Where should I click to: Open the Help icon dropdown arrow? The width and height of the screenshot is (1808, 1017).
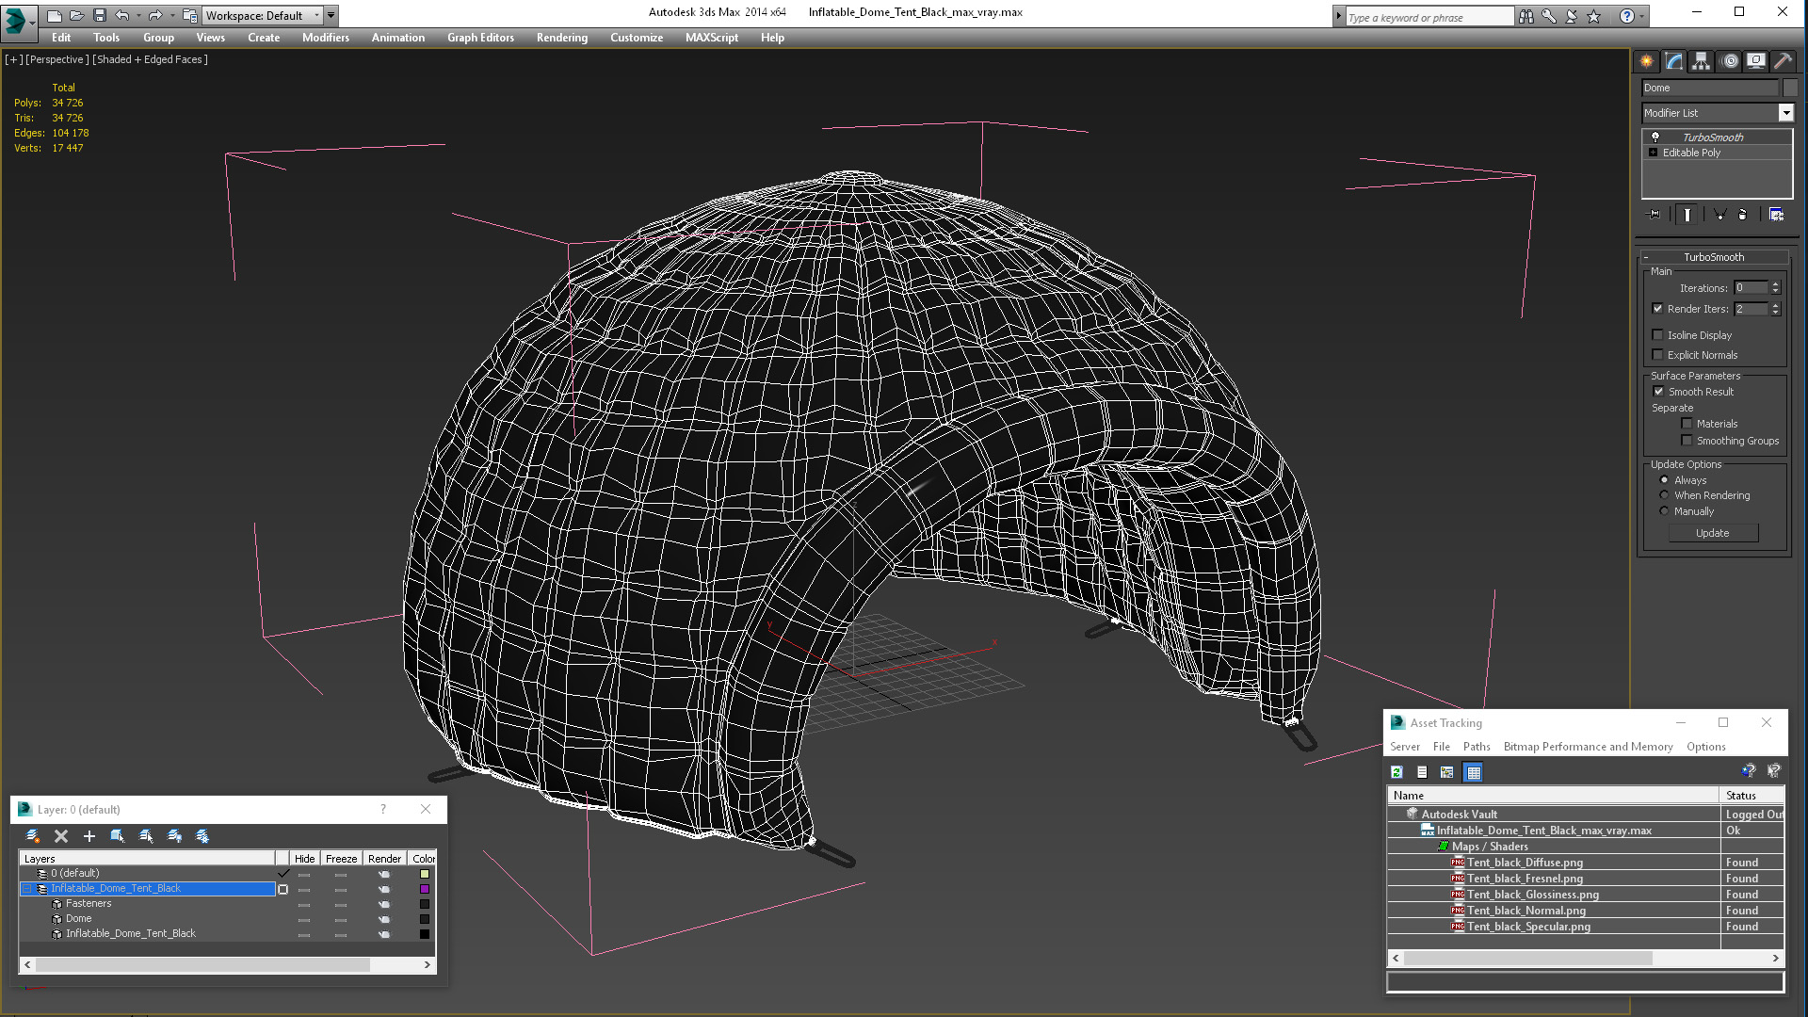[1642, 16]
